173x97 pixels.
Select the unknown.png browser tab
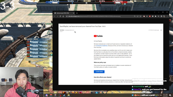click(64, 13)
